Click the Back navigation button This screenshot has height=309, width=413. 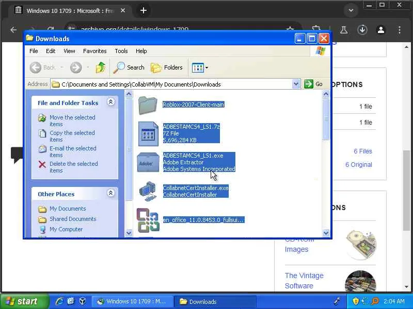coord(42,67)
